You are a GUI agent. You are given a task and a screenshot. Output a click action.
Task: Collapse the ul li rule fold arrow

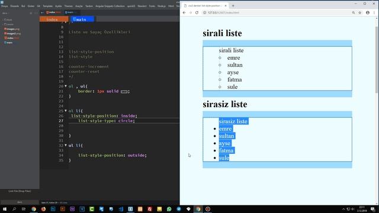point(66,145)
